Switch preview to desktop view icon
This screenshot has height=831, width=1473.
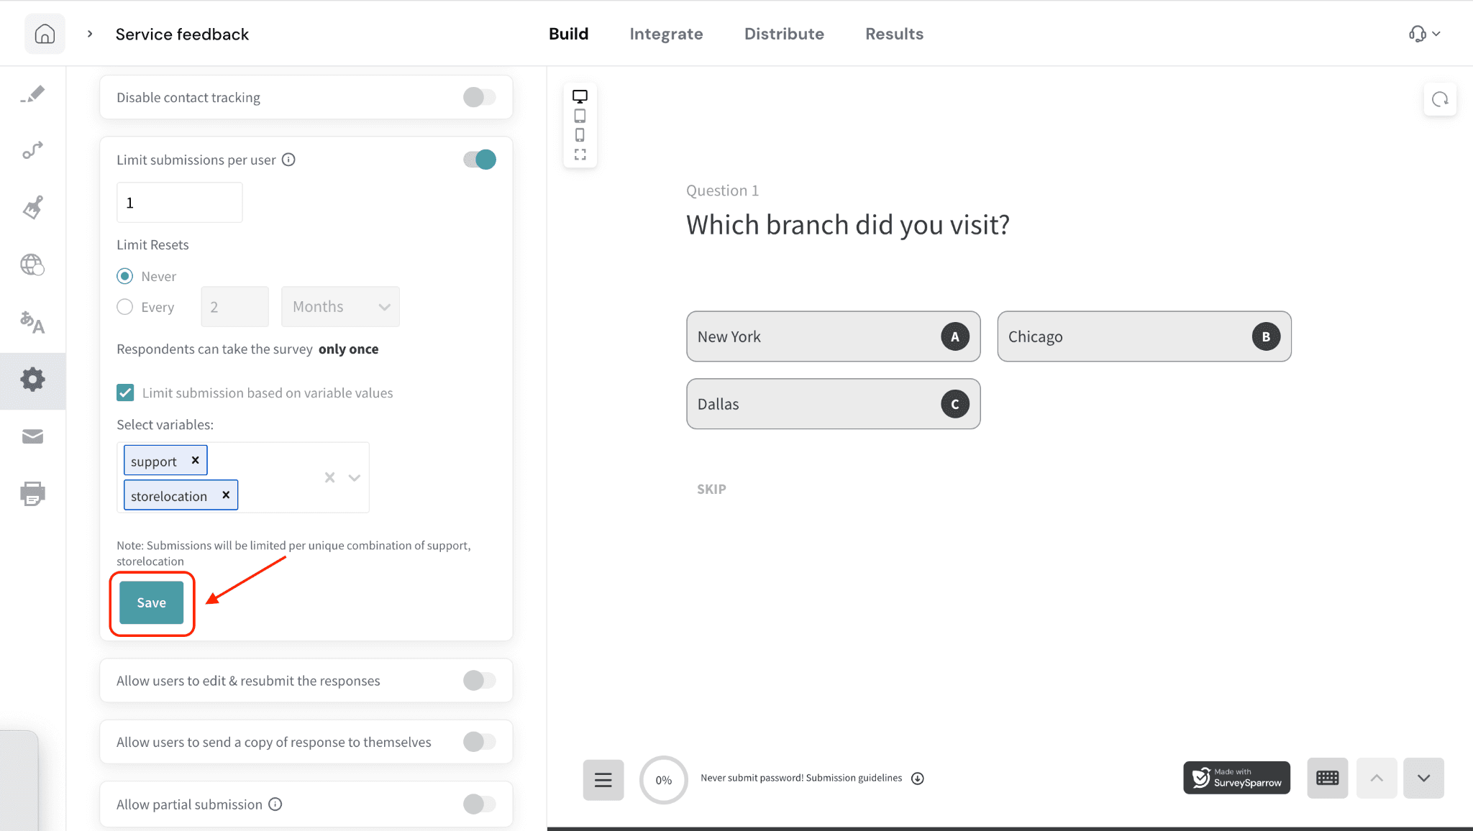(580, 96)
